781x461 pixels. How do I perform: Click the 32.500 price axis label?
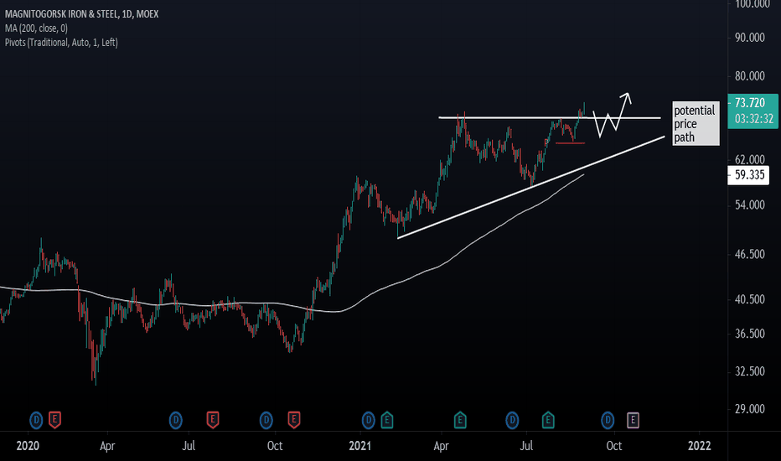[750, 371]
